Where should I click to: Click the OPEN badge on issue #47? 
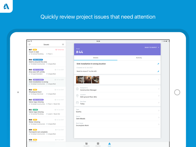pyautogui.click(x=35, y=50)
